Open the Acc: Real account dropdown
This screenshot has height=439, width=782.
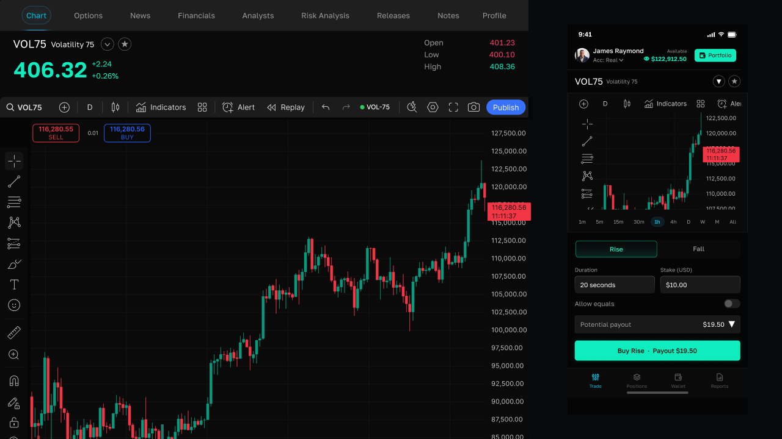point(608,60)
